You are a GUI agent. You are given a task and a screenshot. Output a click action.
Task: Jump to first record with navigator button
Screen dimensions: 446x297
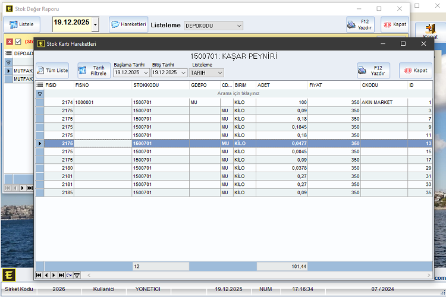point(39,275)
